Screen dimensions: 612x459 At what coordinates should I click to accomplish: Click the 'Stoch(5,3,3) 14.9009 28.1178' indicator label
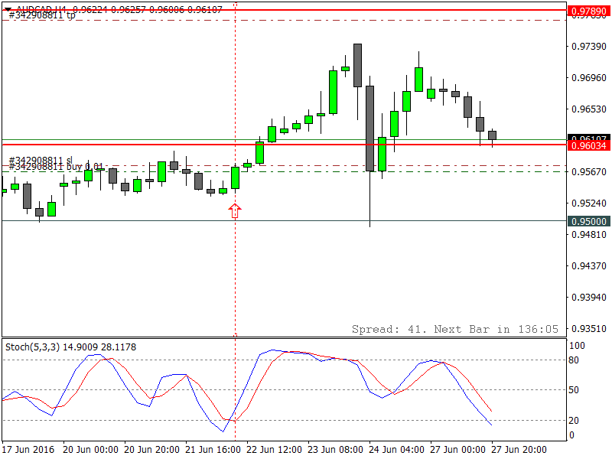[70, 347]
